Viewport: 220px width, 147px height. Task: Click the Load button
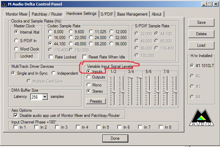click(201, 45)
